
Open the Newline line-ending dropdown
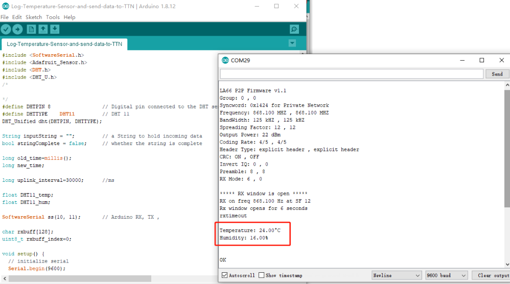click(397, 275)
